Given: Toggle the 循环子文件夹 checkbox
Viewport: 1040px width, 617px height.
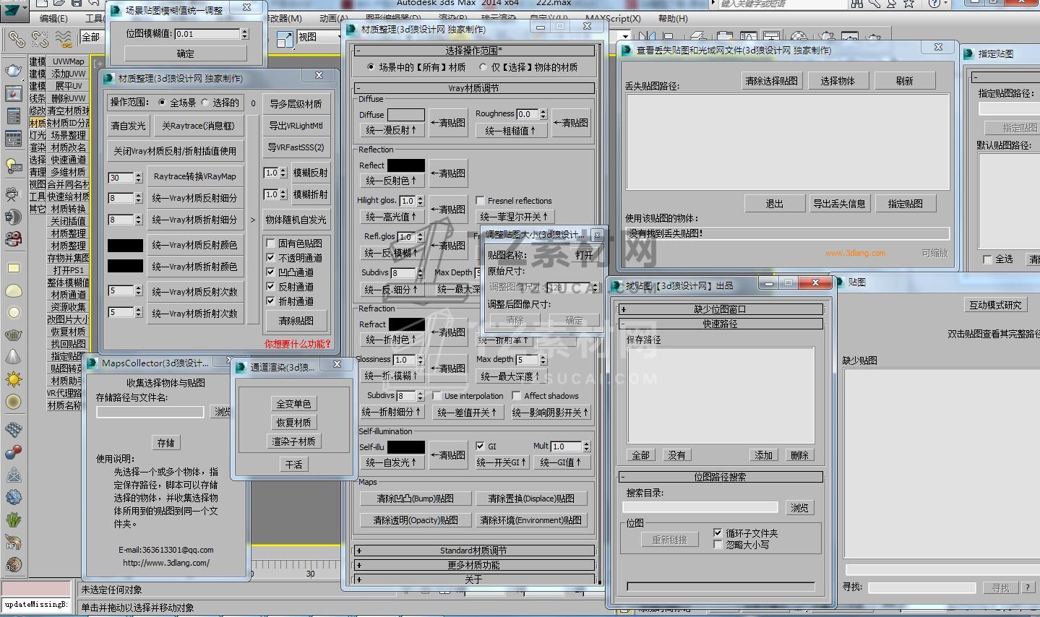Looking at the screenshot, I should tap(718, 533).
